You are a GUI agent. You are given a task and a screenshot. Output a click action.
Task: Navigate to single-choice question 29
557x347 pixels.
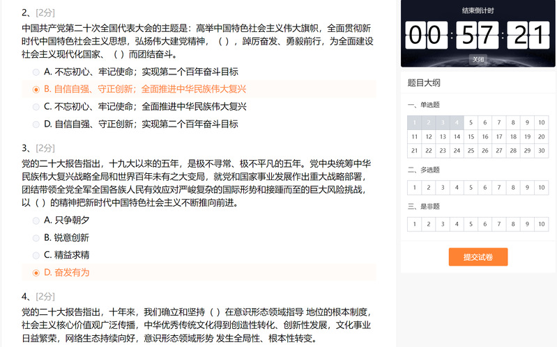tap(527, 151)
